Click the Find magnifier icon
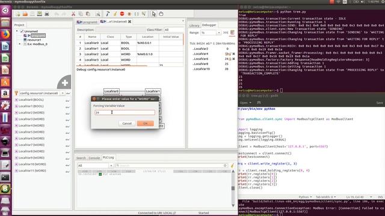The height and width of the screenshot is (216, 385). point(97,14)
